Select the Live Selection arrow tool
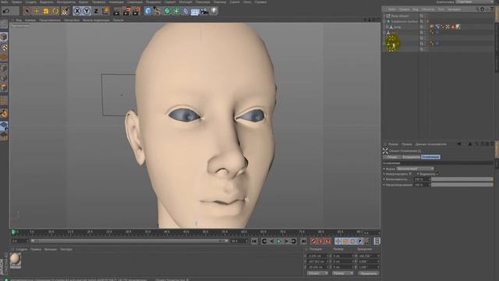499x281 pixels. coord(27,11)
